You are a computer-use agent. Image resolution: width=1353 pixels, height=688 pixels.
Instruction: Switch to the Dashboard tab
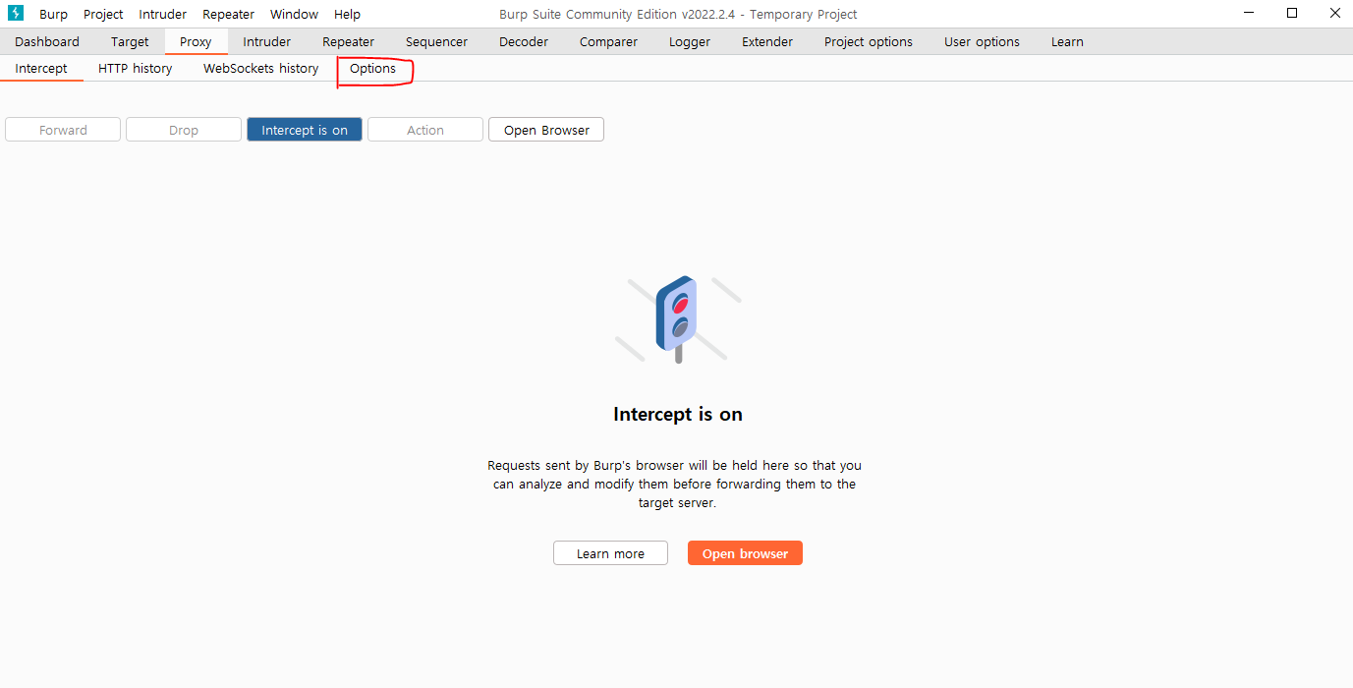[47, 41]
